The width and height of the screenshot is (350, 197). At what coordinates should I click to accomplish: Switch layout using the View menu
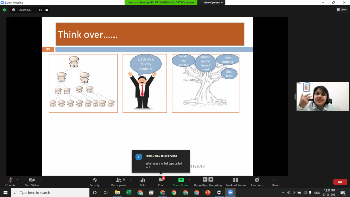tap(341, 10)
